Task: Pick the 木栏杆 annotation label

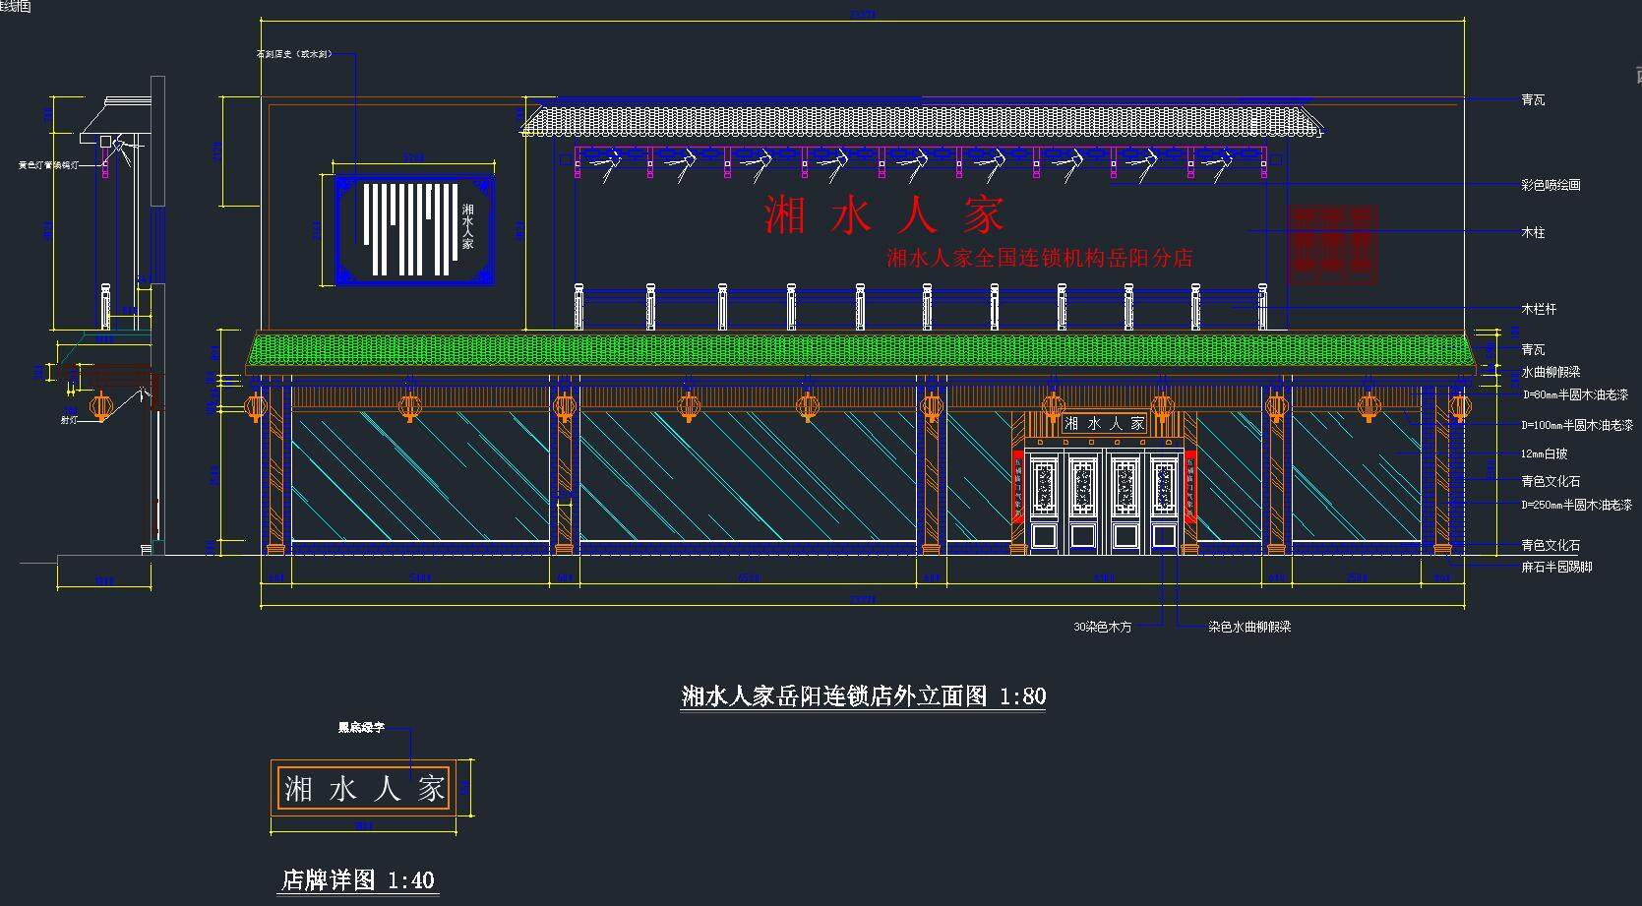Action: point(1539,310)
